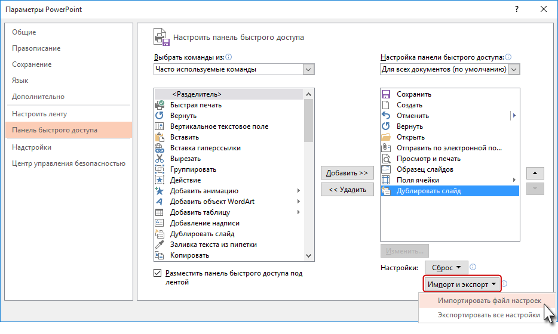The image size is (558, 334).
Task: Select 'Заливка текста из пипетки' in commands list
Action: coord(229,245)
